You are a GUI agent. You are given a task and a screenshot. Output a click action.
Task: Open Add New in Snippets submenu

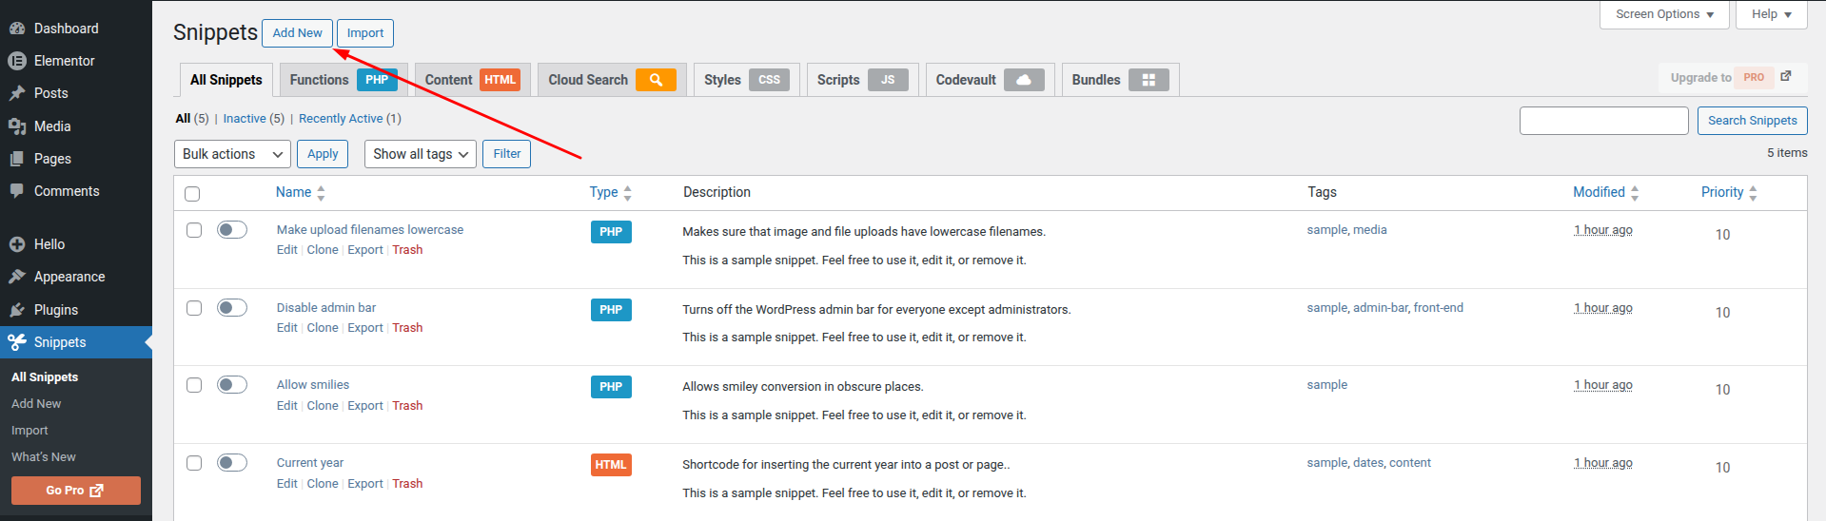pyautogui.click(x=36, y=404)
